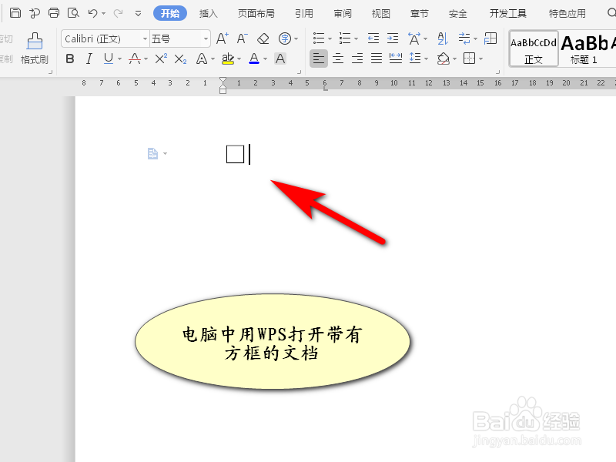Expand highlight color dropdown arrow
This screenshot has width=616, height=462.
[x=239, y=59]
